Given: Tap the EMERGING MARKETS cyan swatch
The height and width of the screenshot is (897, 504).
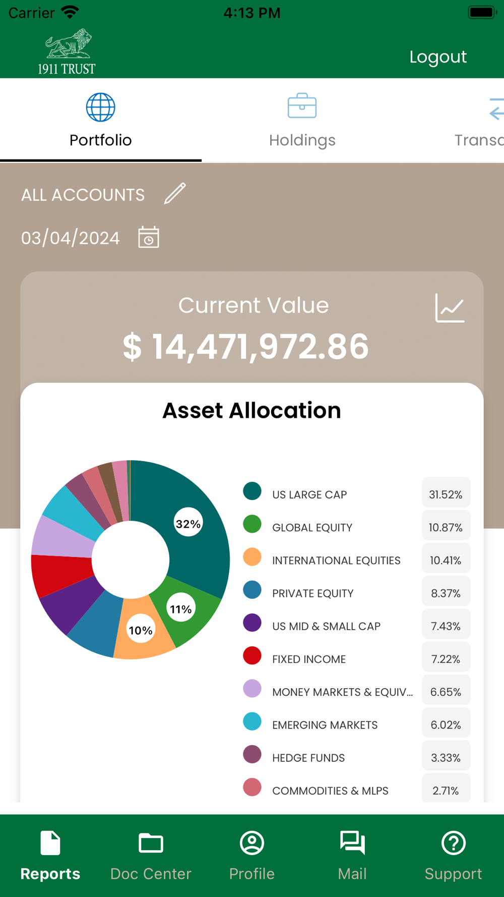Looking at the screenshot, I should coord(252,721).
